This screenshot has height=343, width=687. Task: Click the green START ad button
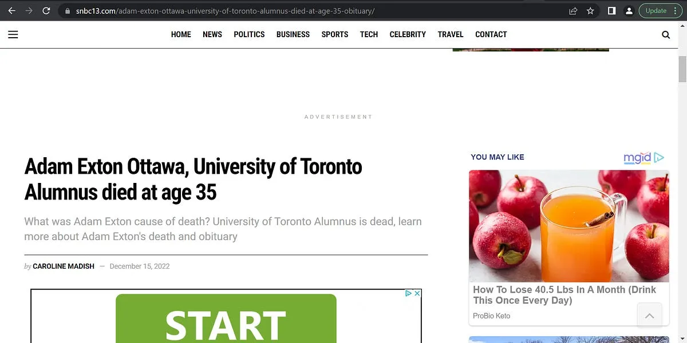[226, 320]
